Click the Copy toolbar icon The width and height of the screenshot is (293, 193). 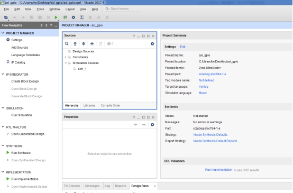[32, 17]
